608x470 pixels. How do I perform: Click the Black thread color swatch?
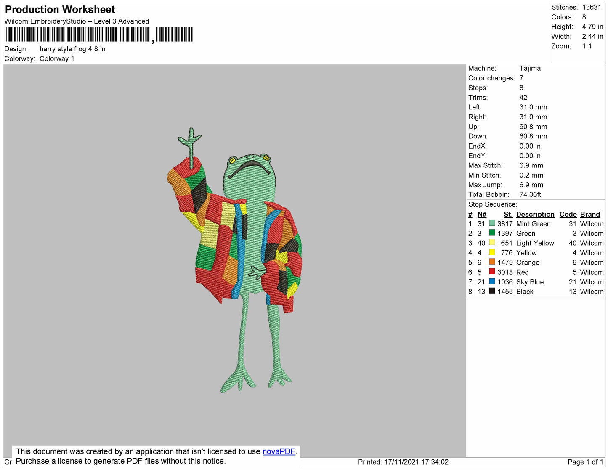[492, 291]
